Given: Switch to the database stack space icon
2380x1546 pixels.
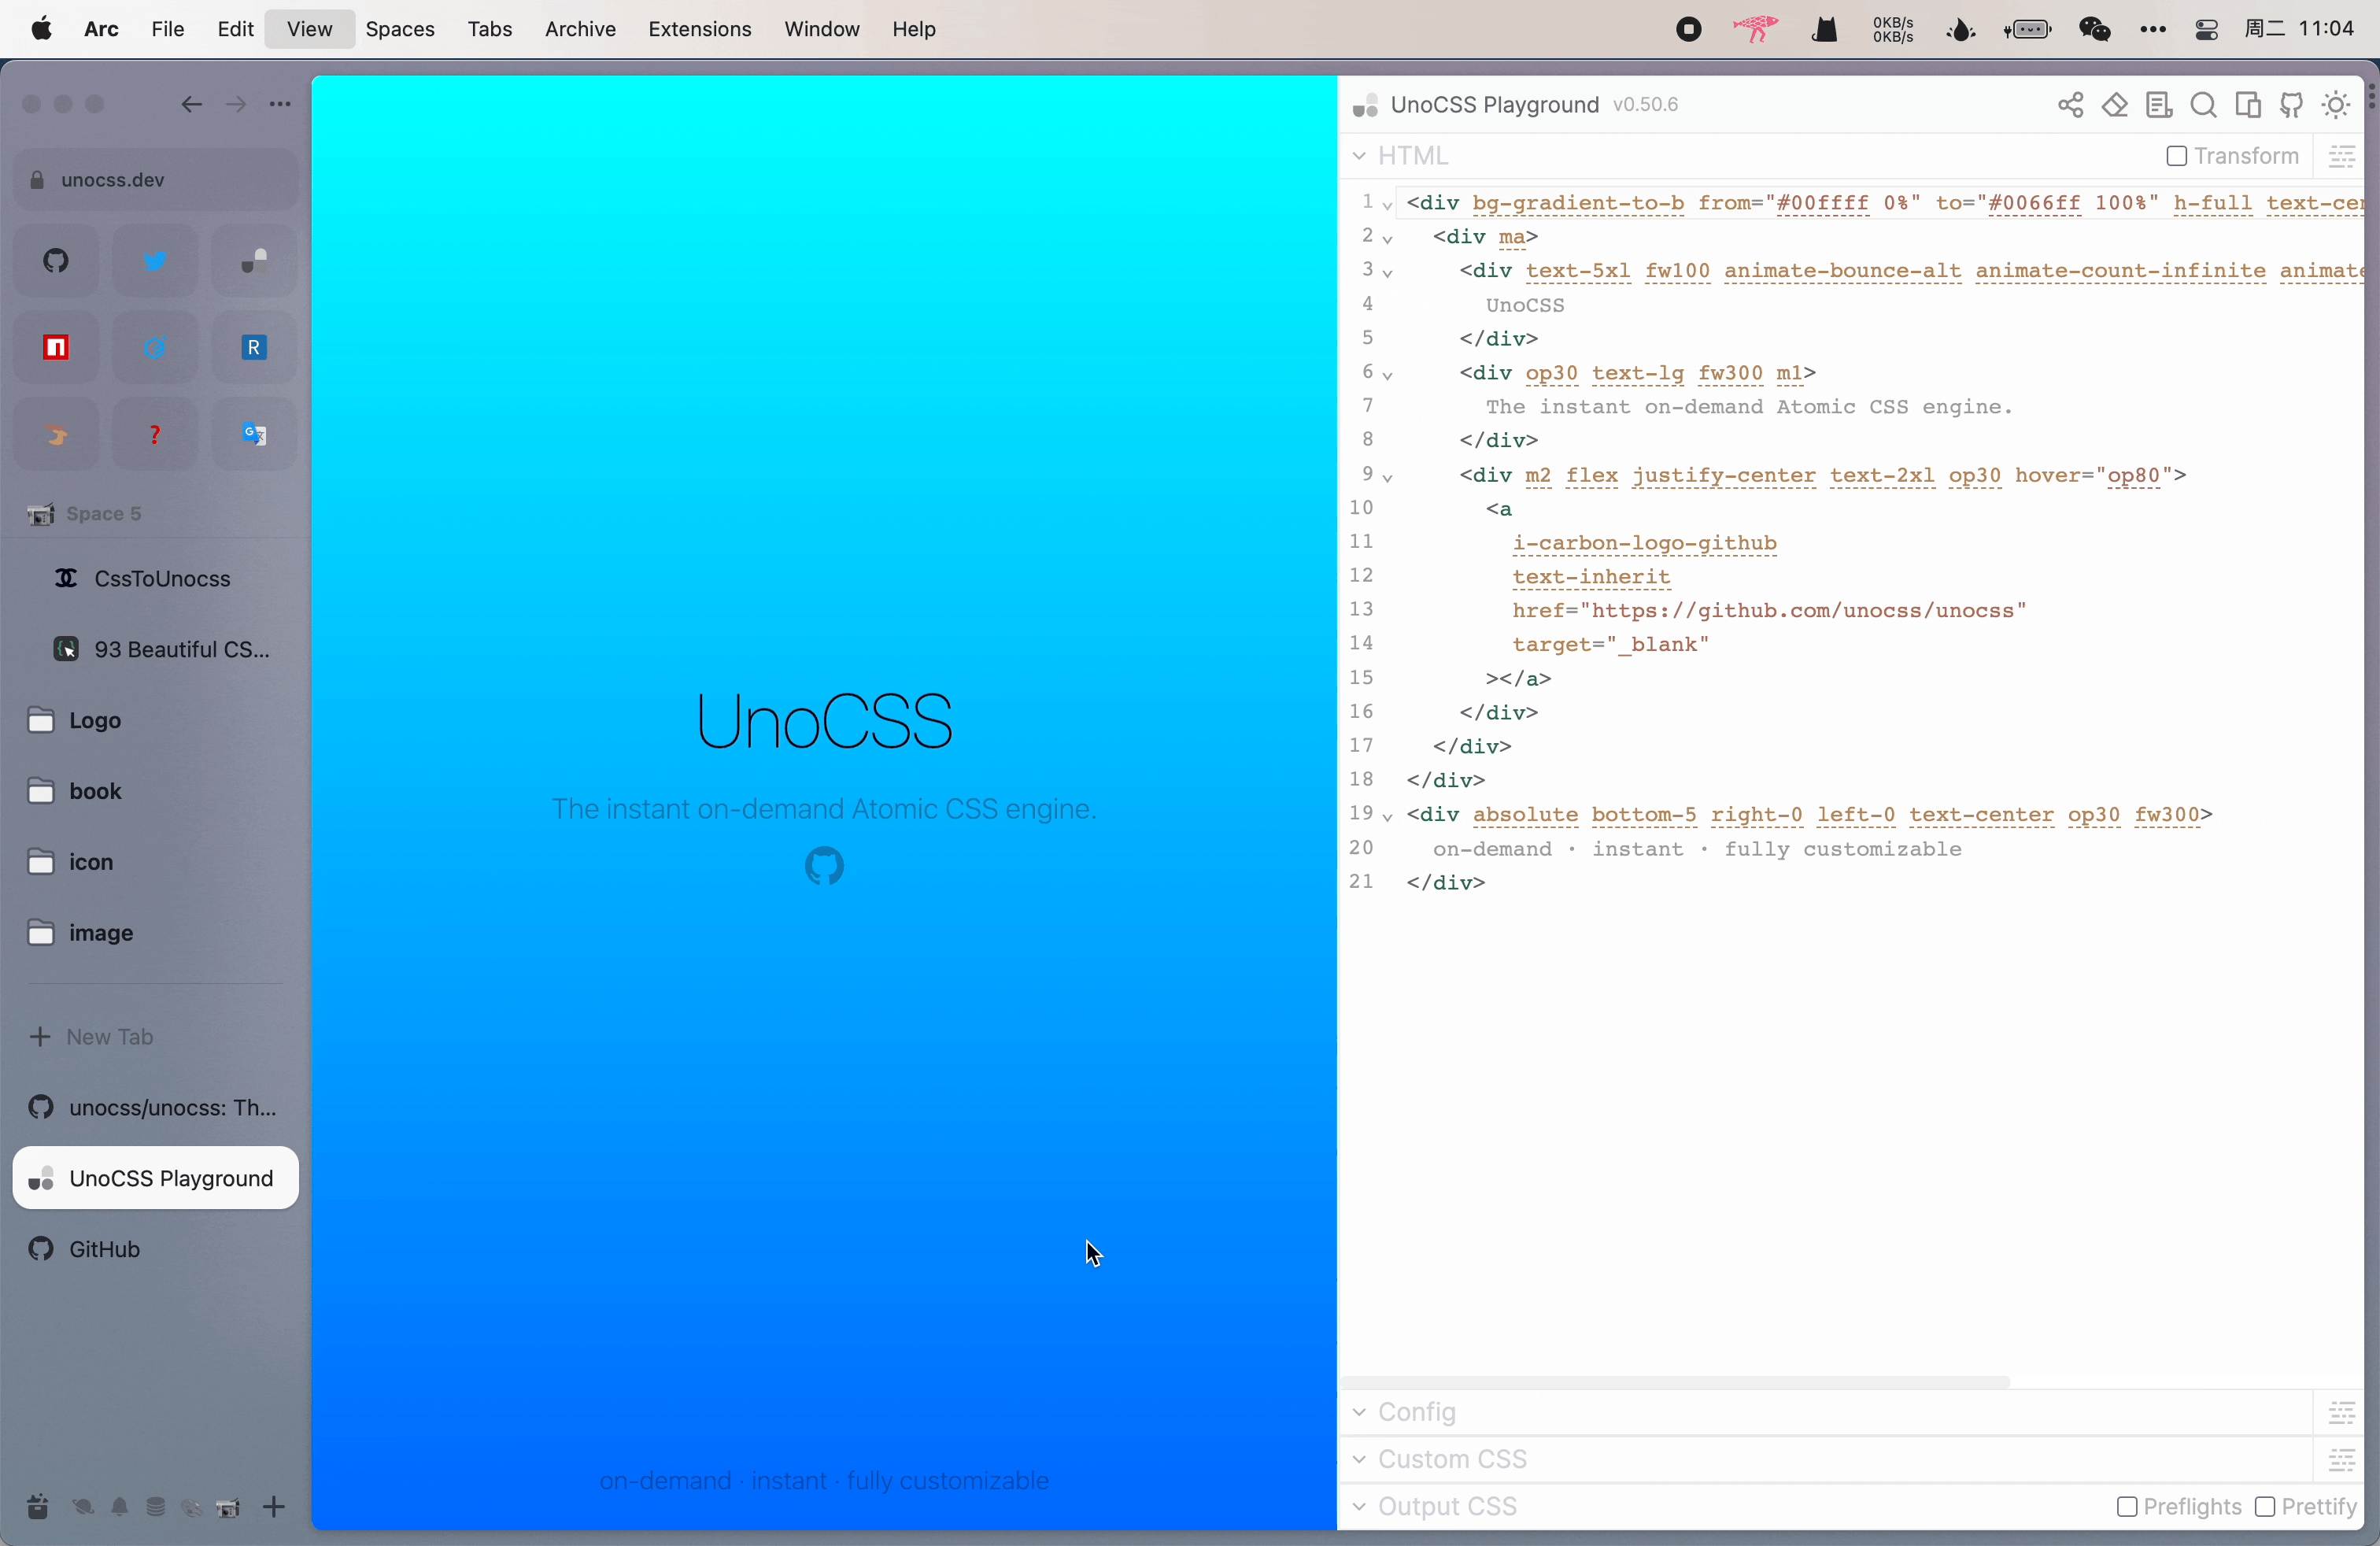Looking at the screenshot, I should point(155,1507).
